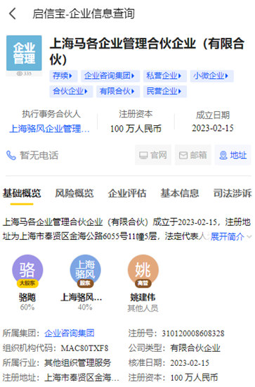Click the company title 上海马各企业管理合伙企业
The width and height of the screenshot is (255, 387).
(147, 51)
